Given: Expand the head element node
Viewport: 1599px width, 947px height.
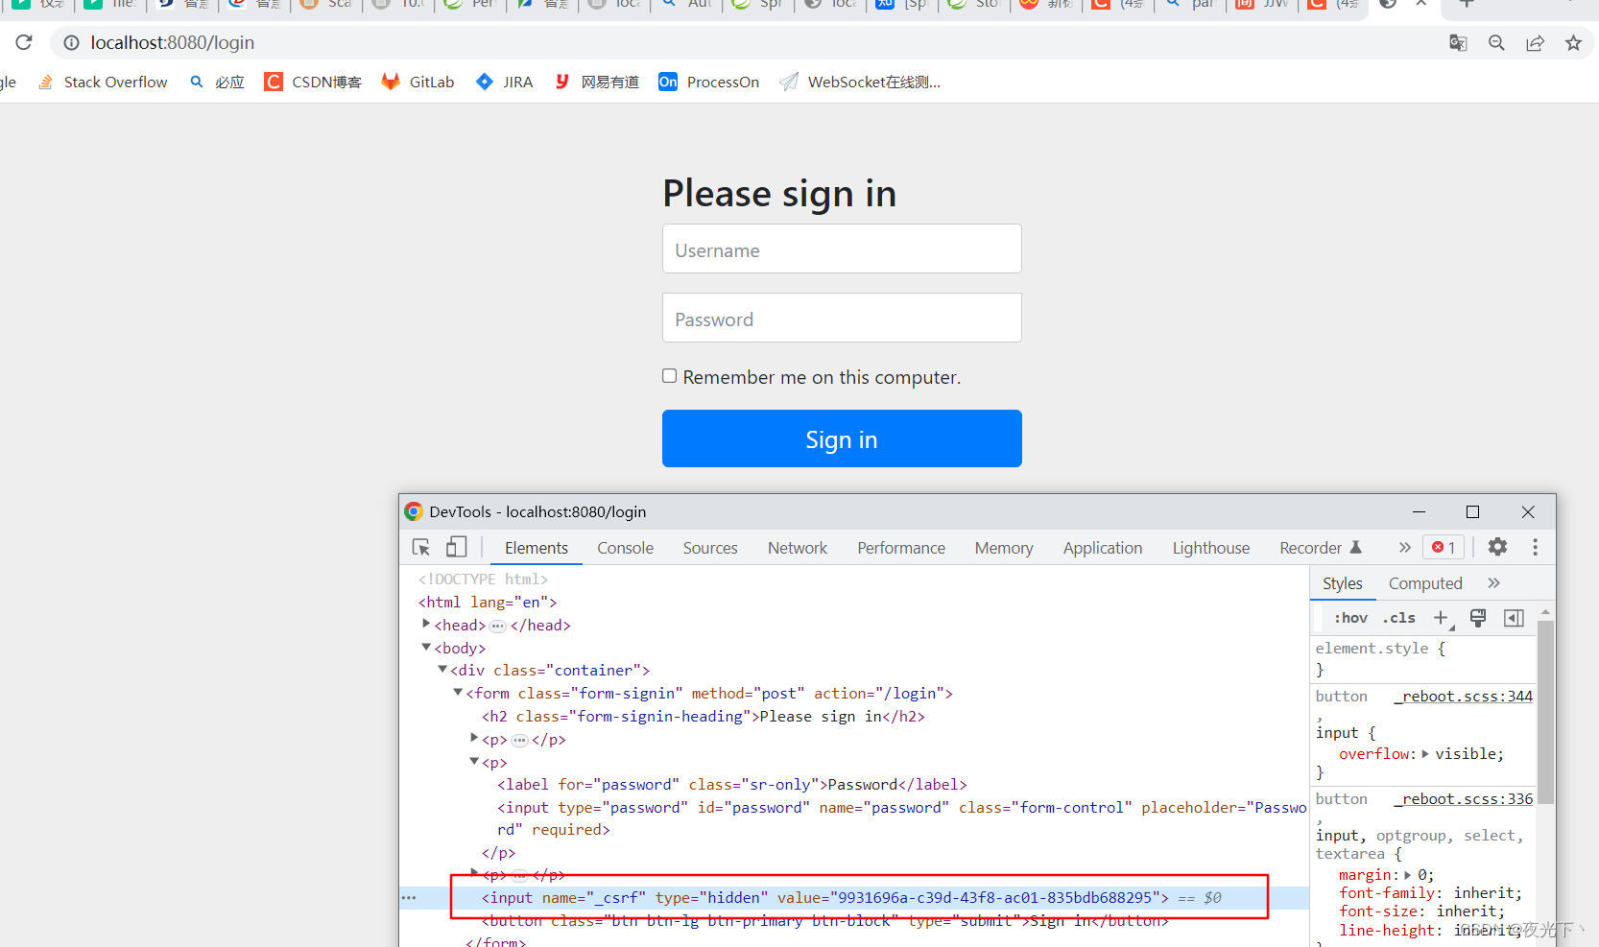Looking at the screenshot, I should point(426,624).
